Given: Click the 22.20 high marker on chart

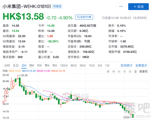Looking at the screenshot, I should pyautogui.click(x=24, y=75).
